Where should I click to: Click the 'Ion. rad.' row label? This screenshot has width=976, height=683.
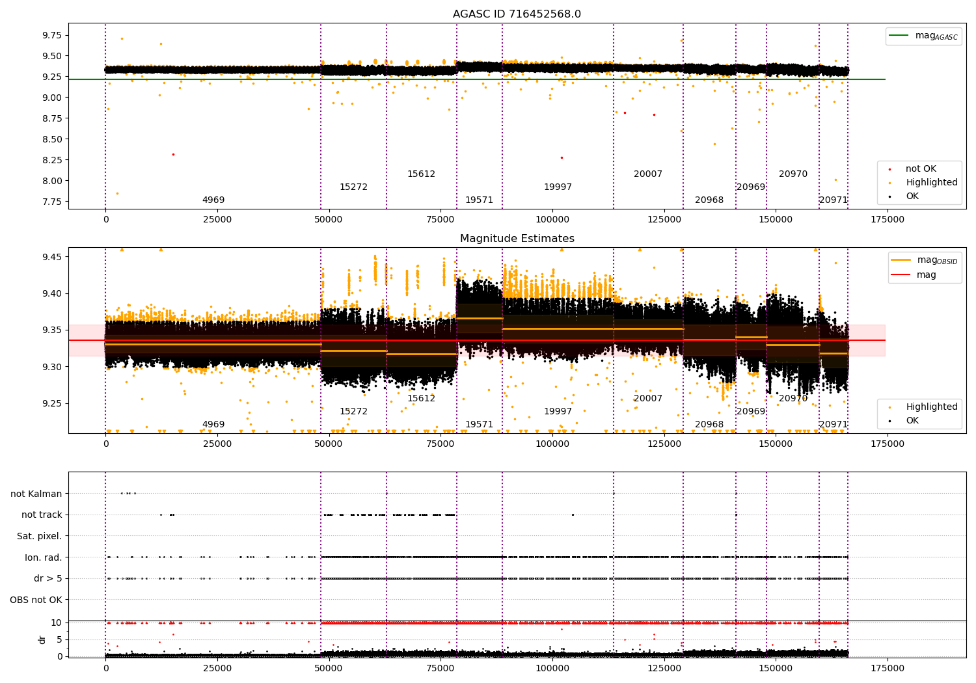click(x=44, y=557)
